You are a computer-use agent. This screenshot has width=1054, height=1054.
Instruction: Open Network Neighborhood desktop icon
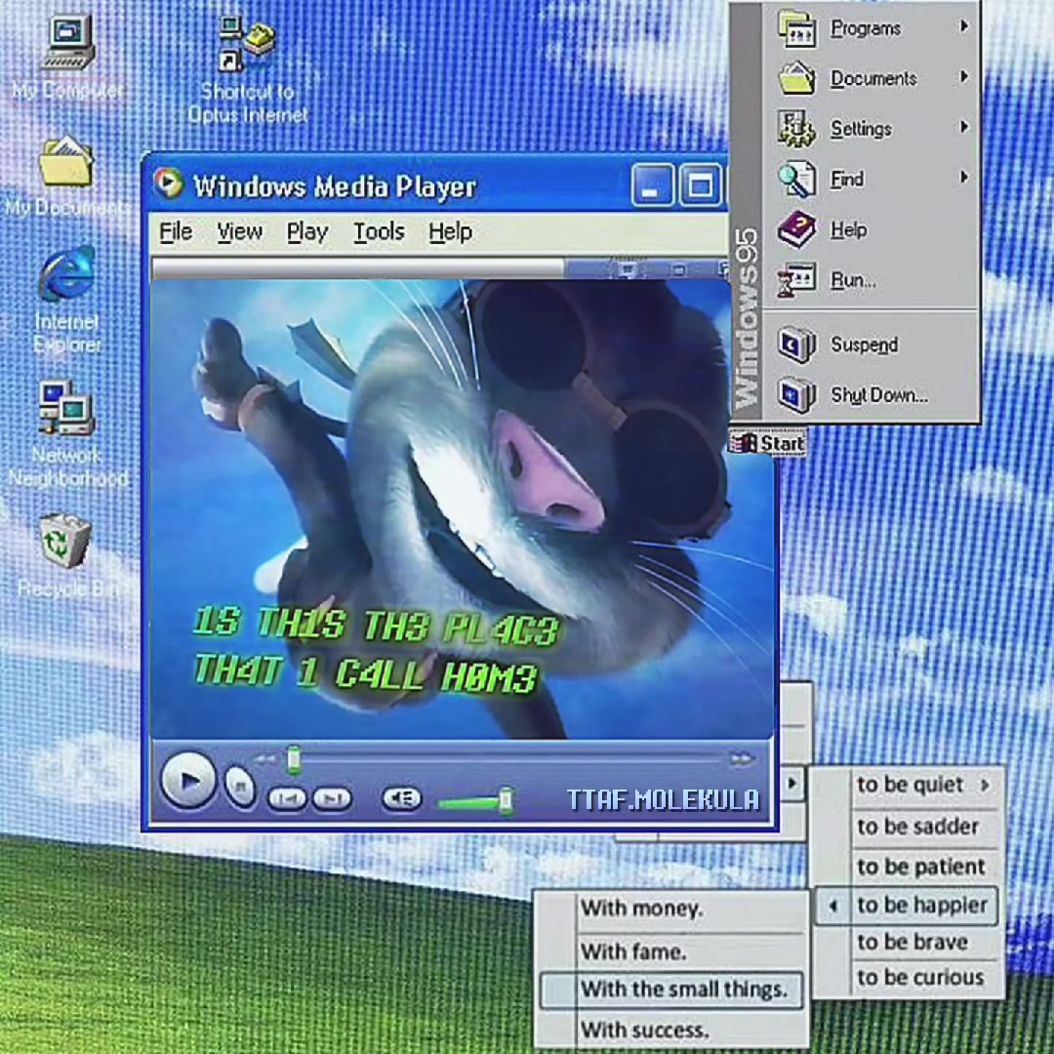pos(66,409)
